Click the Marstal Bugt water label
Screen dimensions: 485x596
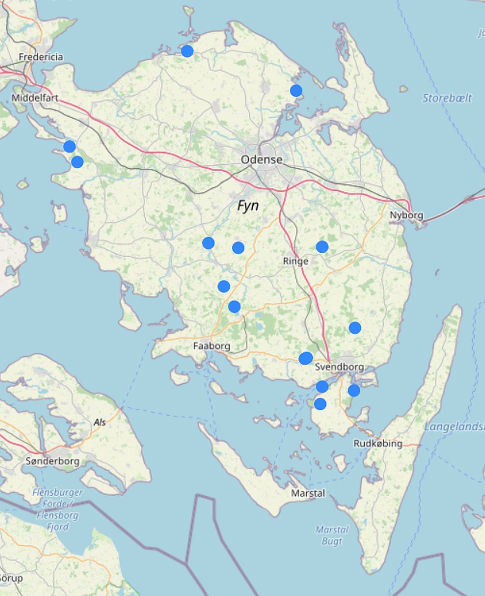pyautogui.click(x=332, y=535)
